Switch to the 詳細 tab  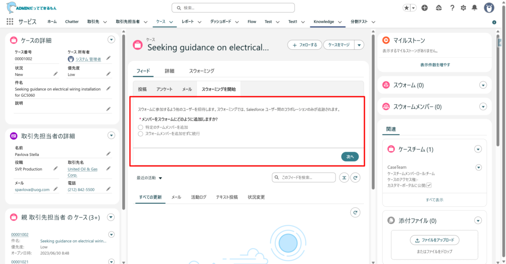point(169,71)
